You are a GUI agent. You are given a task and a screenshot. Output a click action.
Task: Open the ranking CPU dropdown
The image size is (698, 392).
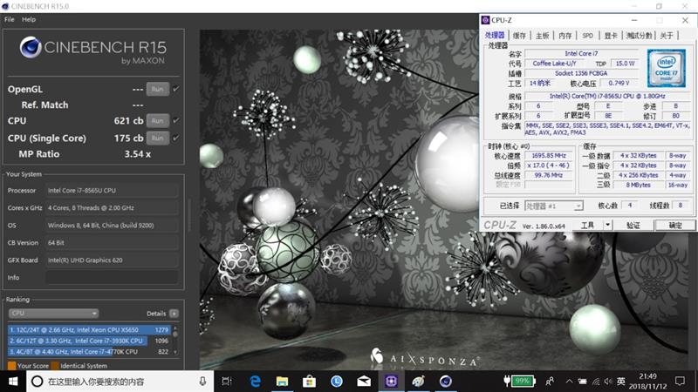53,314
